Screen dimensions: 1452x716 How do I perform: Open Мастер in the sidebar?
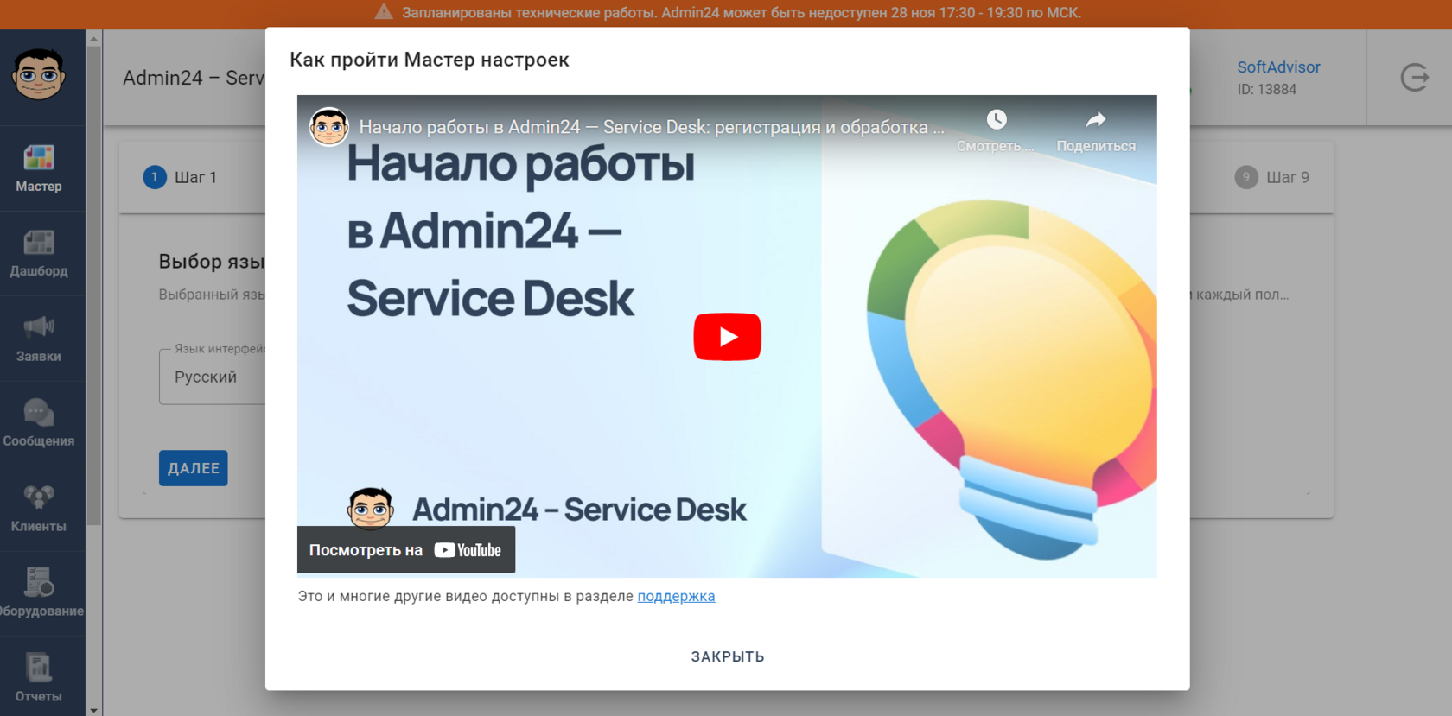(x=39, y=168)
